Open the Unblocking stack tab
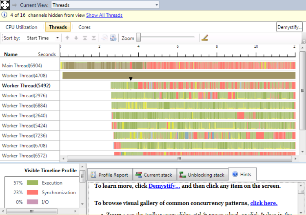Screen dimensions: 306x215 coord(202,175)
